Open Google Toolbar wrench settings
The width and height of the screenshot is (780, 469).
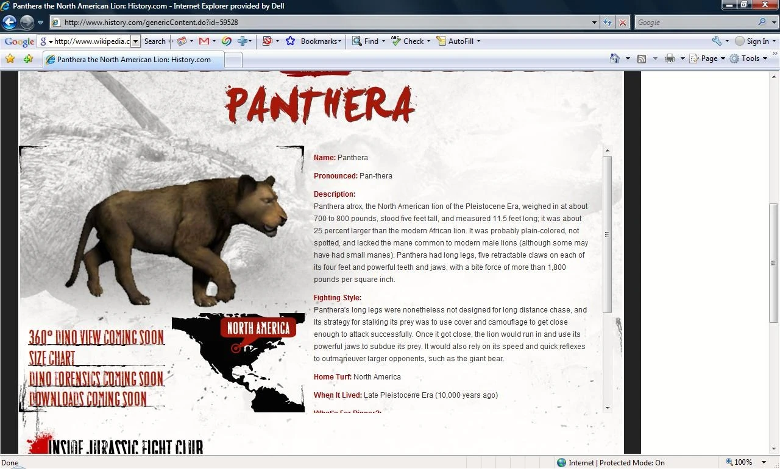pyautogui.click(x=717, y=41)
